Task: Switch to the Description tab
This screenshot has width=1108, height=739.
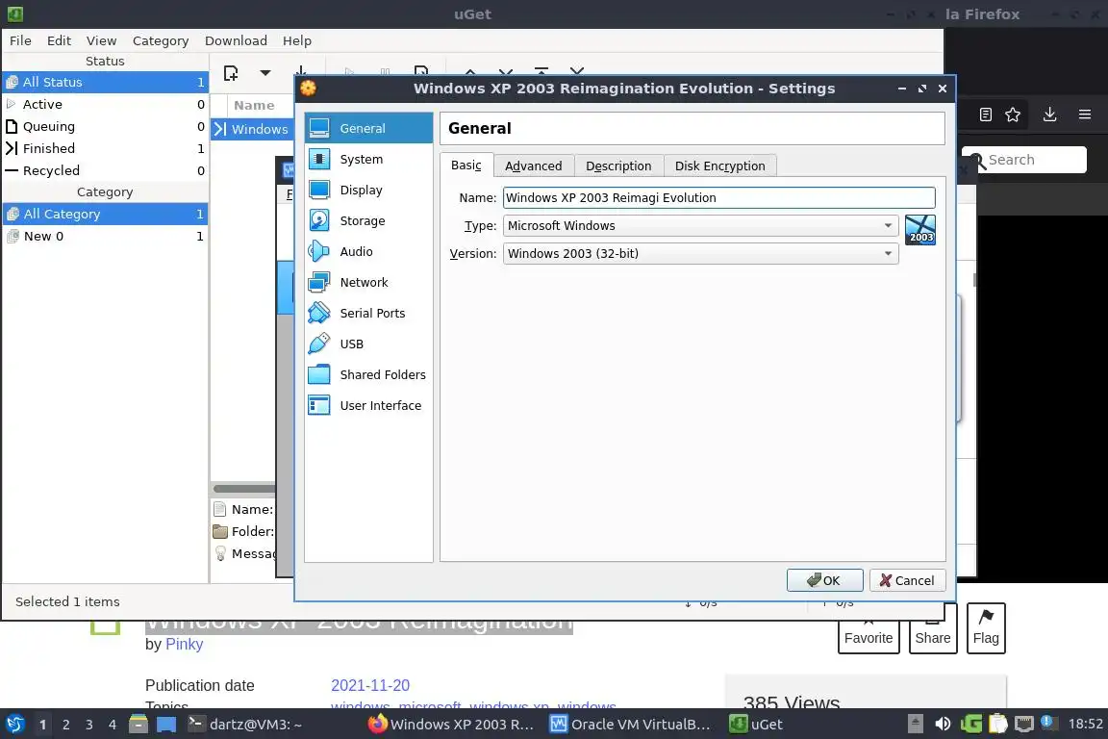Action: coord(618,166)
